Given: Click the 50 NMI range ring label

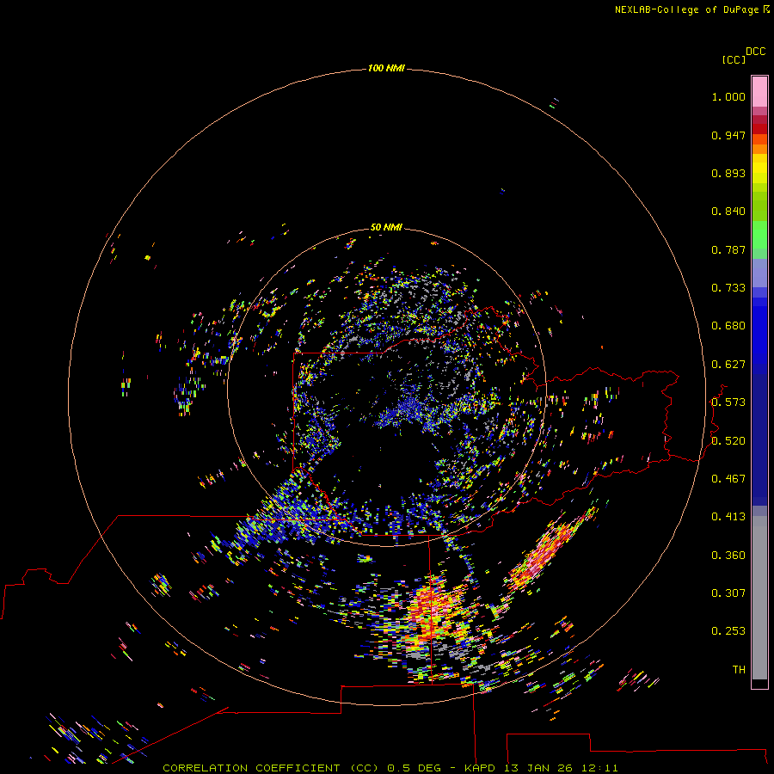Looking at the screenshot, I should click(x=386, y=227).
